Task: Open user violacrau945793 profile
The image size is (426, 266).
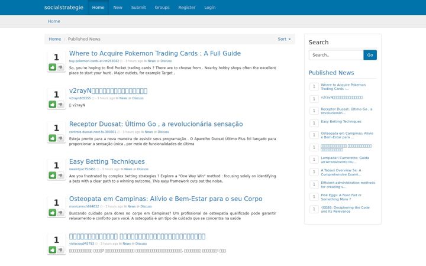Action: pyautogui.click(x=82, y=244)
